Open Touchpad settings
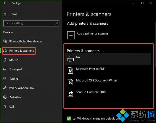Viewport: 156px width, 123px height. (16, 69)
